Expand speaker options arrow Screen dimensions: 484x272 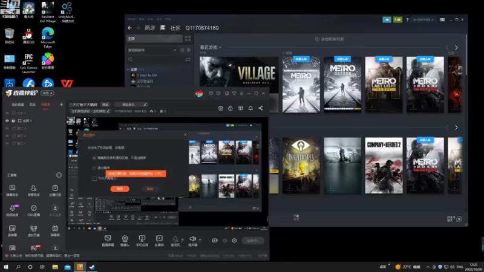(x=200, y=239)
